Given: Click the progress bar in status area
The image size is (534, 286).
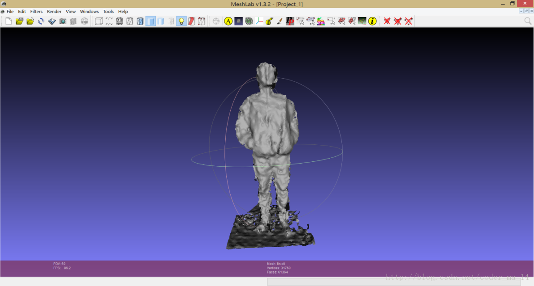Looking at the screenshot, I should pos(394,282).
